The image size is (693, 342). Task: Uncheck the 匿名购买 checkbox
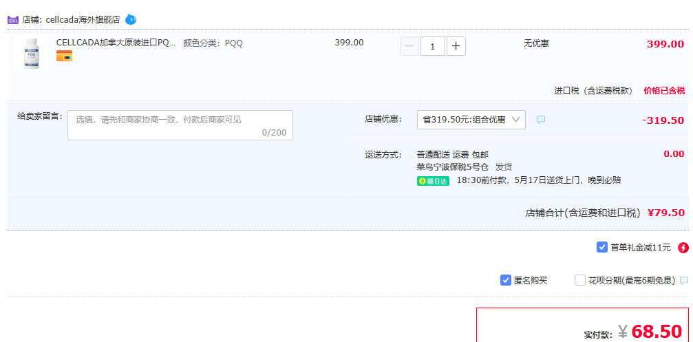coord(506,280)
